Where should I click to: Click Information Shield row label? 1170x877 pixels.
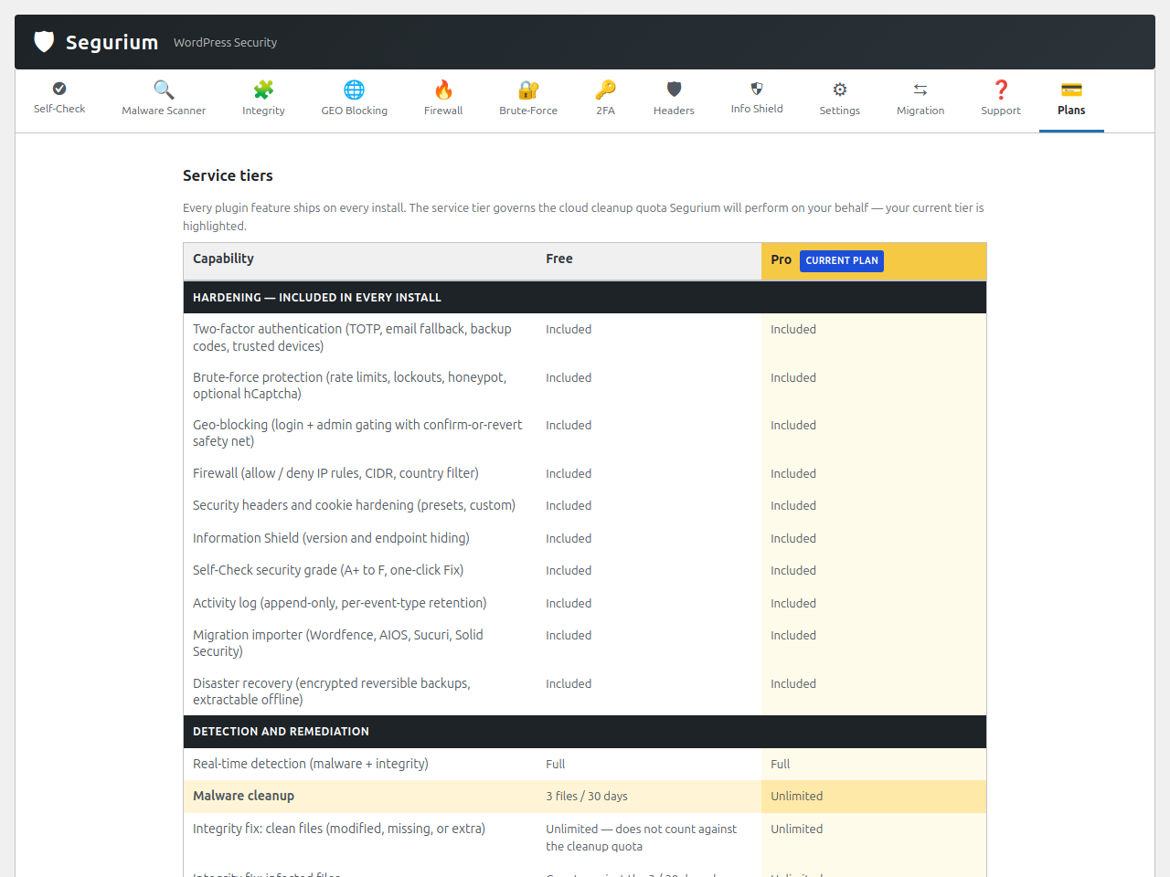point(331,538)
